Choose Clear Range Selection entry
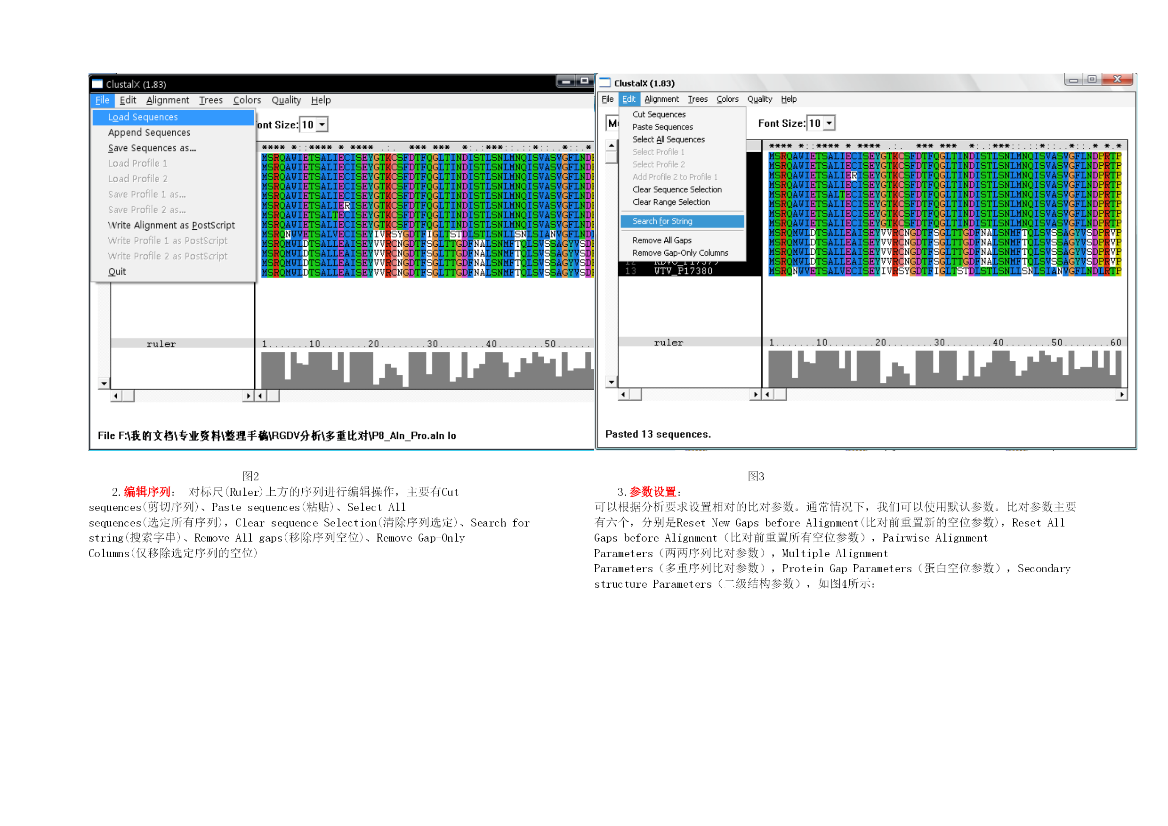 point(682,202)
